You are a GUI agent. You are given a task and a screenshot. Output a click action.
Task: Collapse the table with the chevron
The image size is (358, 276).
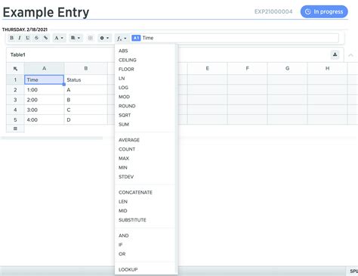coord(350,55)
